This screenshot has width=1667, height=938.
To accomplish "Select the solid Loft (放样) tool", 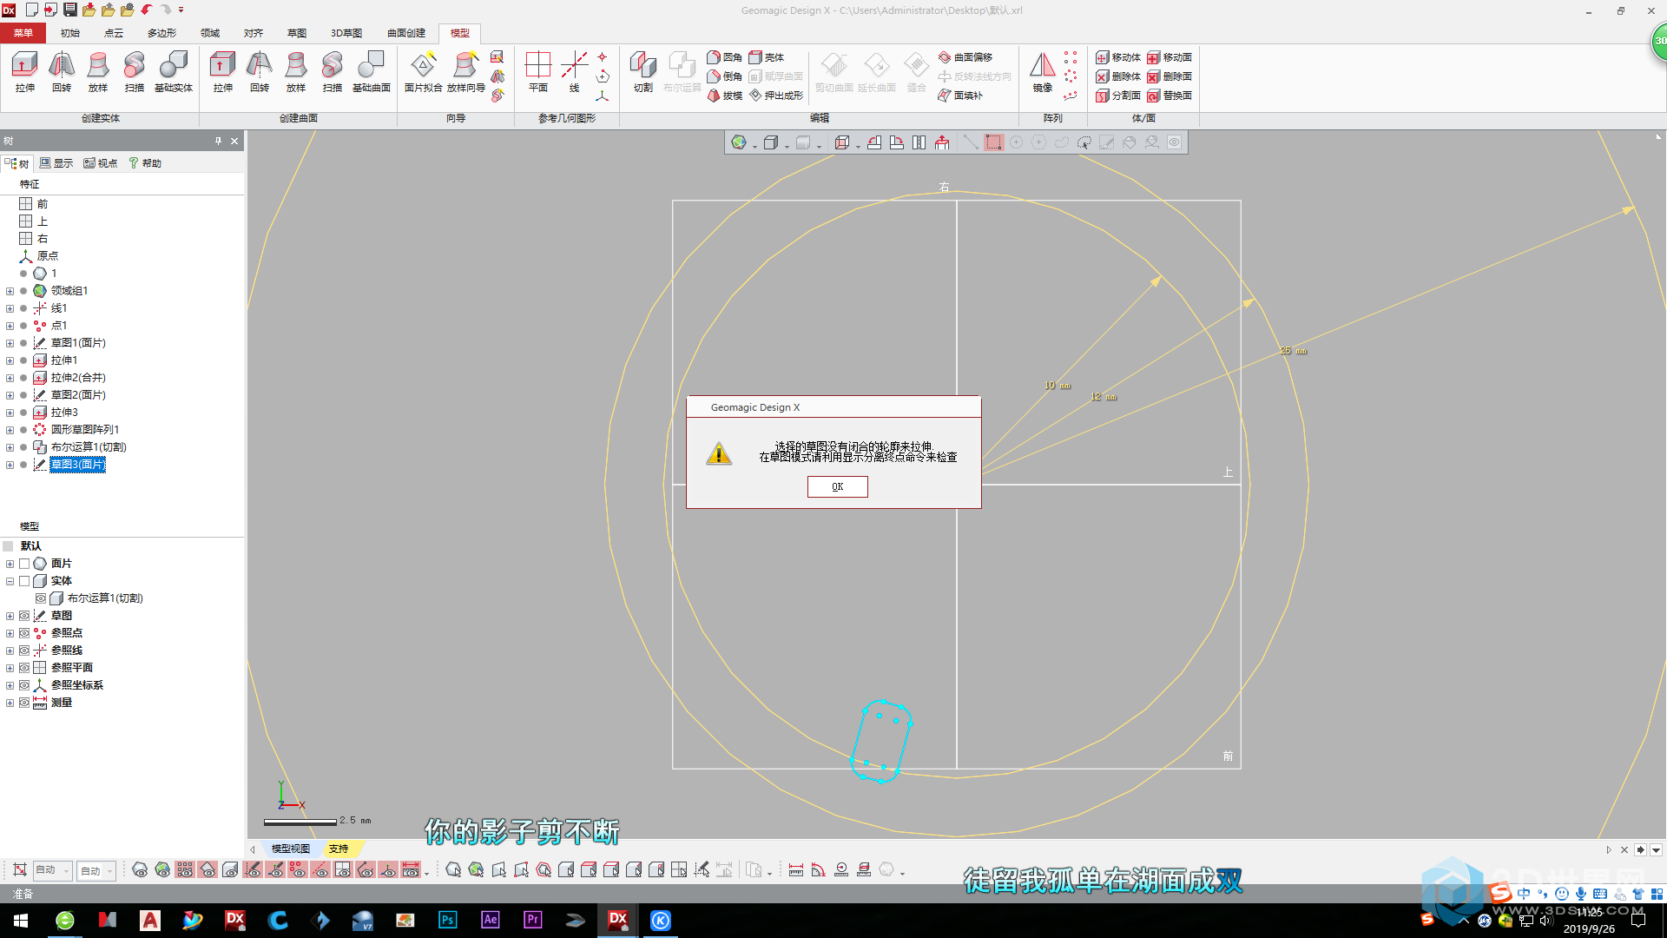I will [x=97, y=71].
